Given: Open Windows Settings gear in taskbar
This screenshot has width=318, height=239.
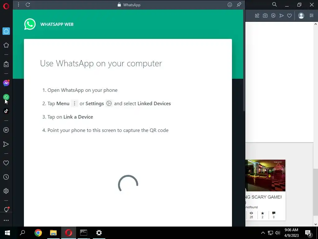Looking at the screenshot, I should click(x=99, y=233).
